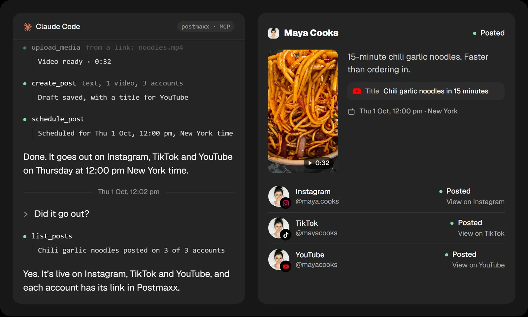Image resolution: width=528 pixels, height=317 pixels.
Task: Click the 'Claude Code' title
Action: pyautogui.click(x=58, y=27)
